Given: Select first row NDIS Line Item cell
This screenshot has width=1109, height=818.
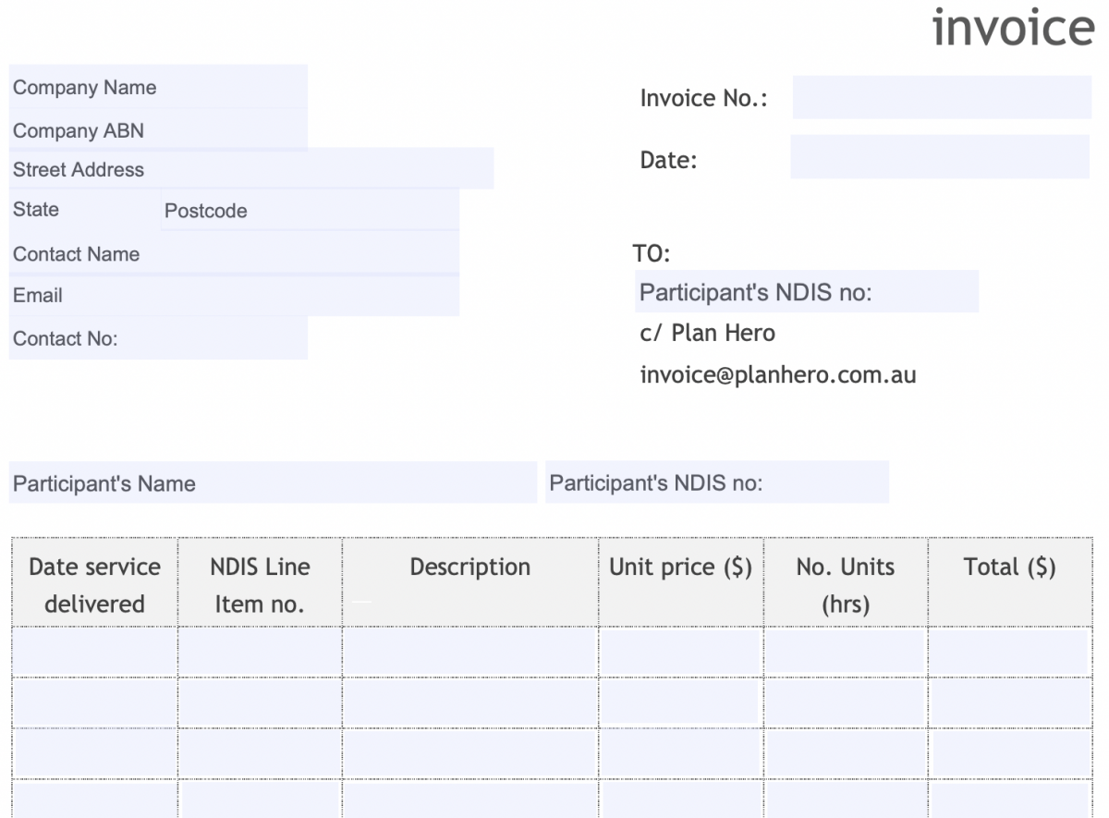Looking at the screenshot, I should point(260,652).
